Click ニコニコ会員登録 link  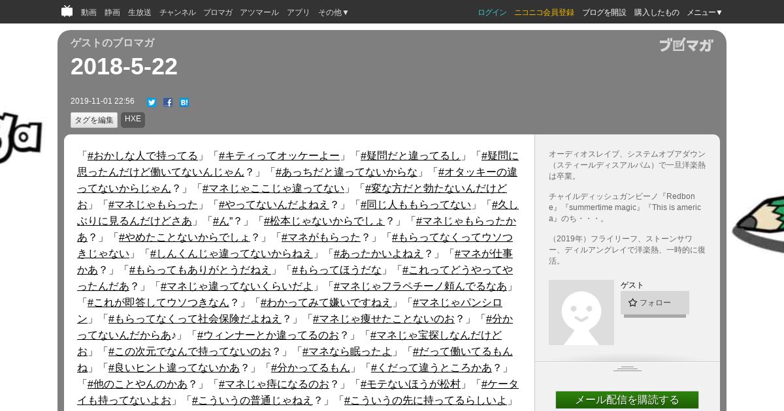tap(544, 12)
